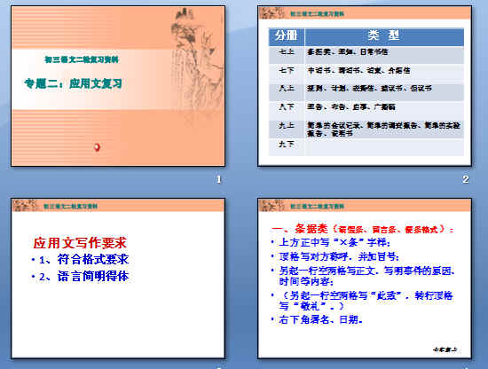488x369 pixels.
Task: Click the ink painting logo on slide 3 header
Action: (x=26, y=206)
